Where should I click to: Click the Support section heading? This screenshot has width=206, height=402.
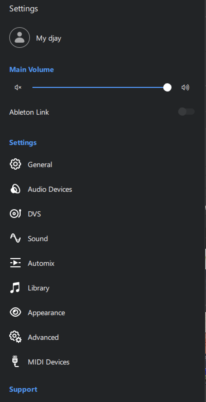pyautogui.click(x=23, y=389)
